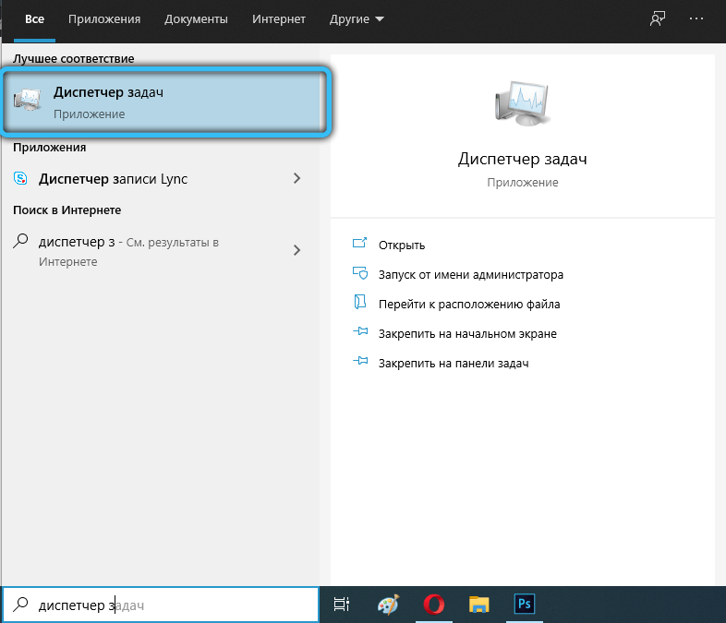The height and width of the screenshot is (623, 726).
Task: Open File Explorer from the taskbar
Action: tap(479, 605)
